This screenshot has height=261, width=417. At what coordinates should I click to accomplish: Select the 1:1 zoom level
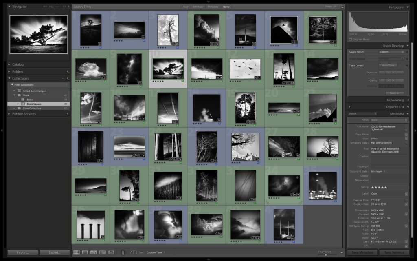point(57,7)
